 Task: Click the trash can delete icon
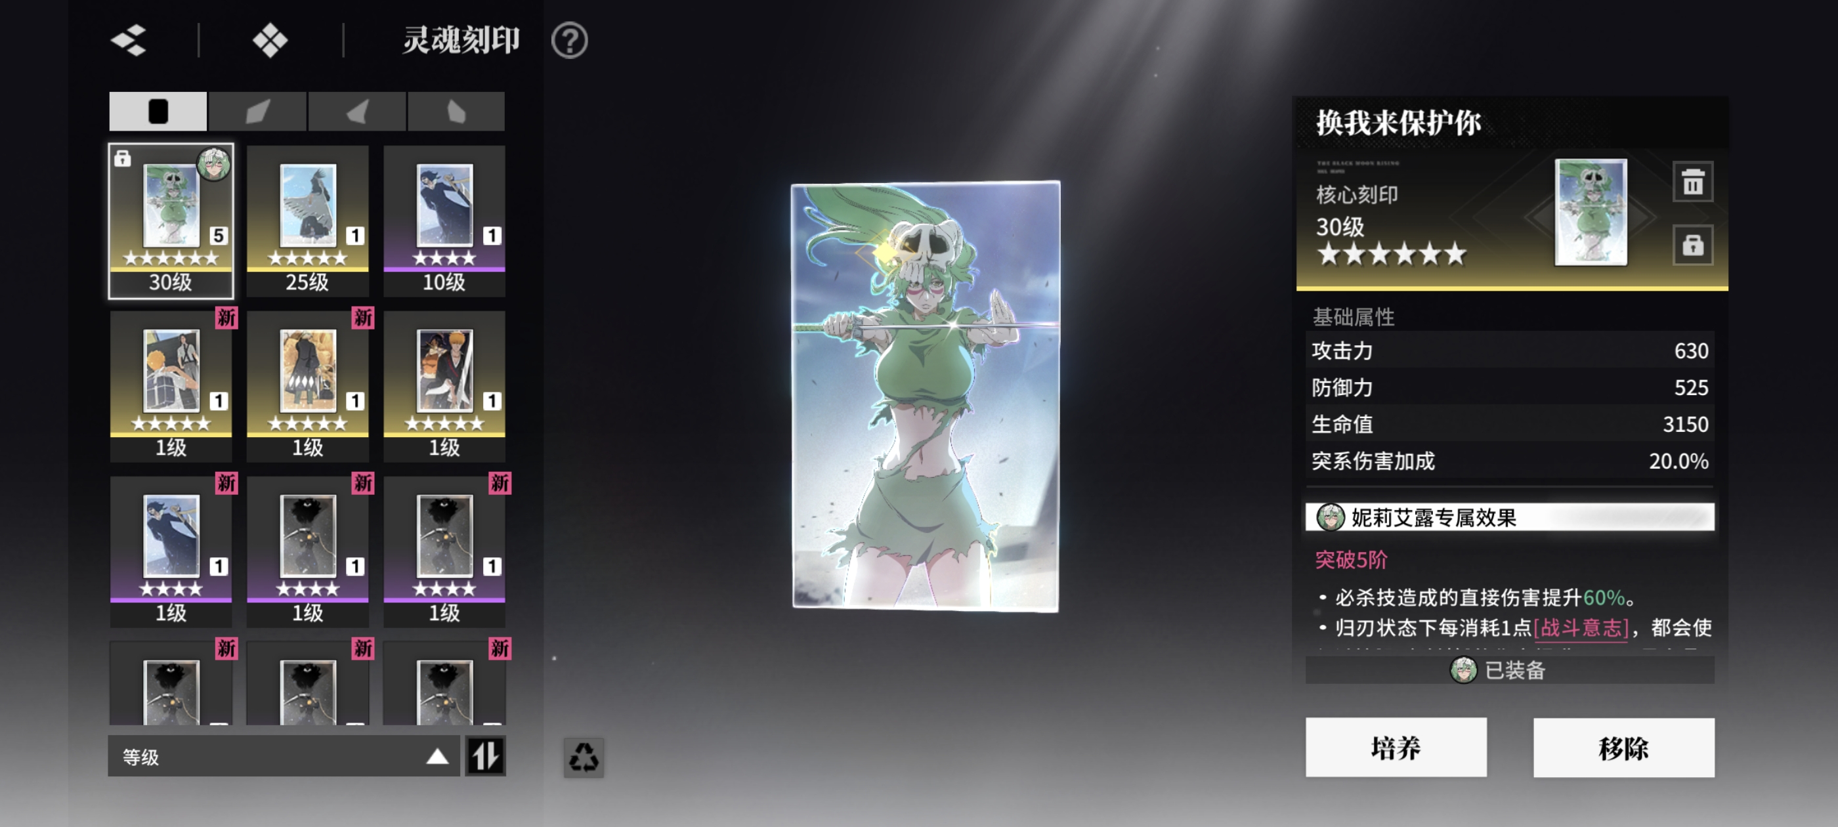point(1692,182)
